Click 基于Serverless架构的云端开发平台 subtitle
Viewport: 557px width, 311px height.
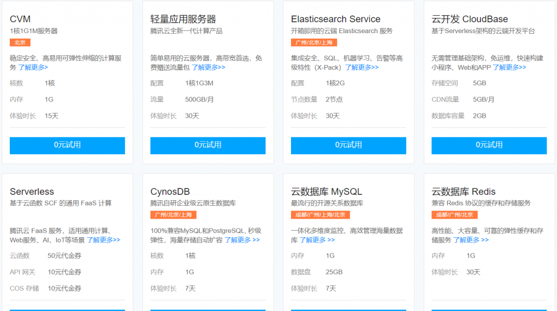click(x=483, y=31)
